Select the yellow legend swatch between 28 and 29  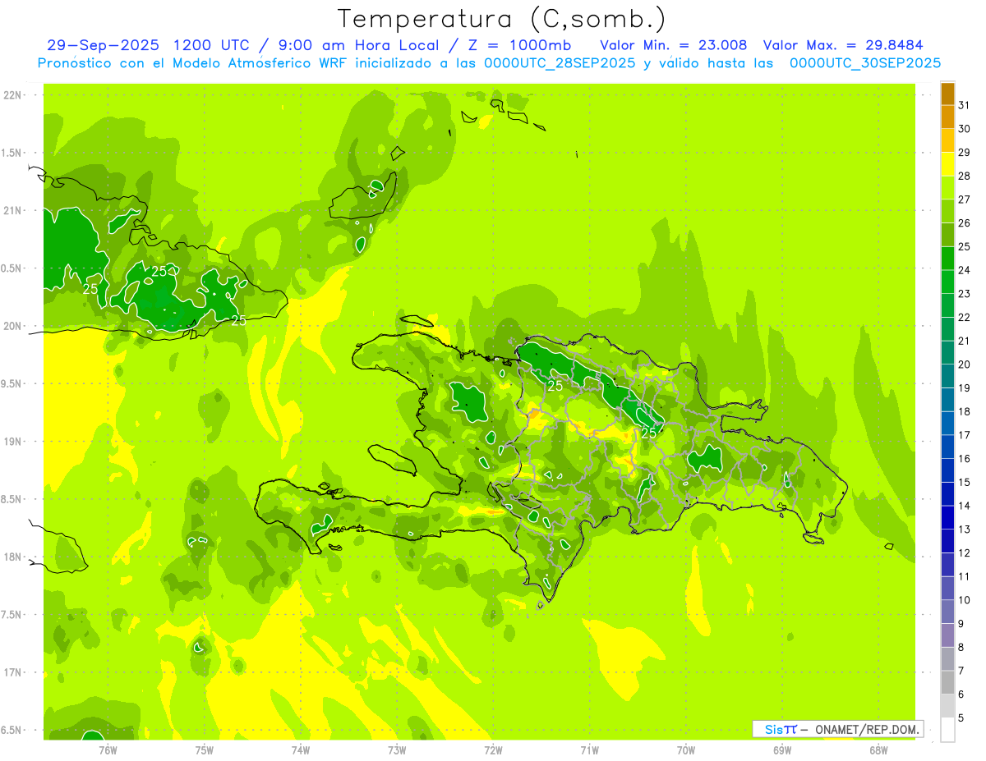[947, 164]
